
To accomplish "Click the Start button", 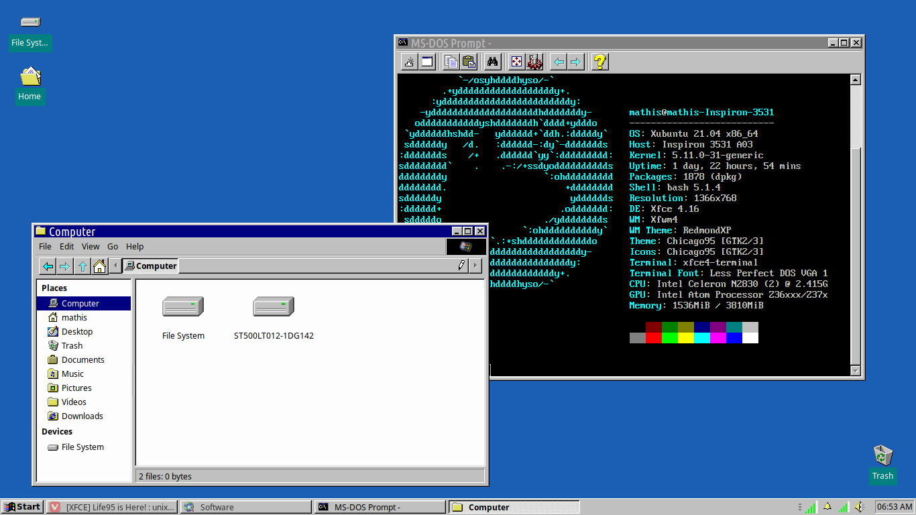I will [x=22, y=507].
